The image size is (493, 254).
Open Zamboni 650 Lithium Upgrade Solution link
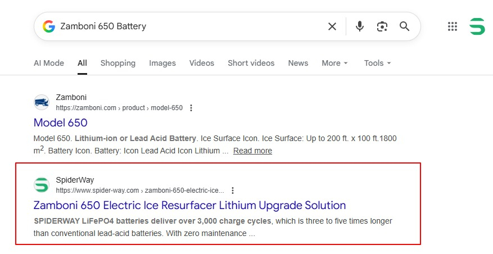point(189,205)
